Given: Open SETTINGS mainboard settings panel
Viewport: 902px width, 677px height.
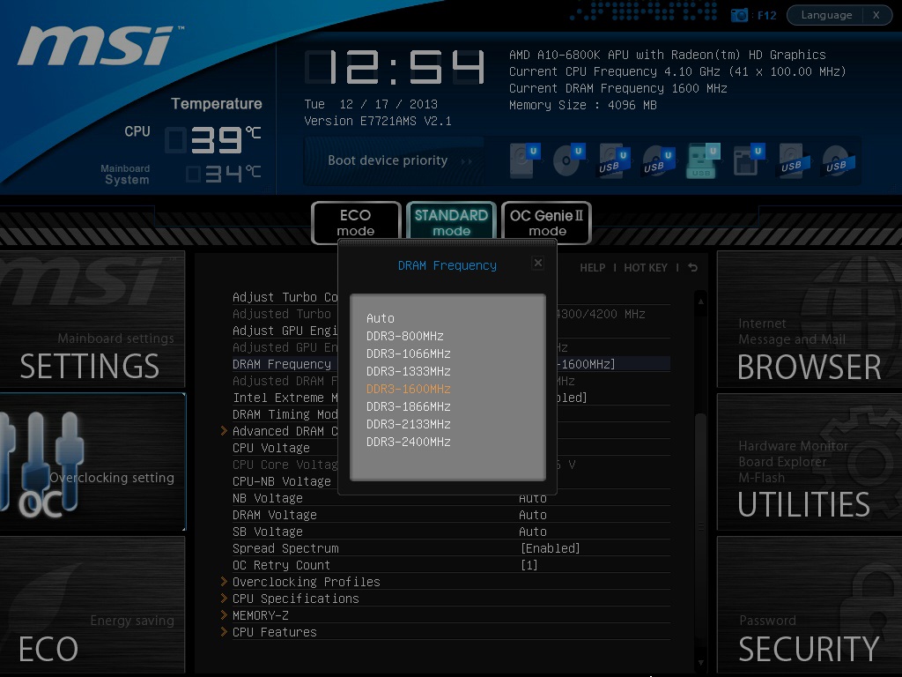Looking at the screenshot, I should click(92, 319).
